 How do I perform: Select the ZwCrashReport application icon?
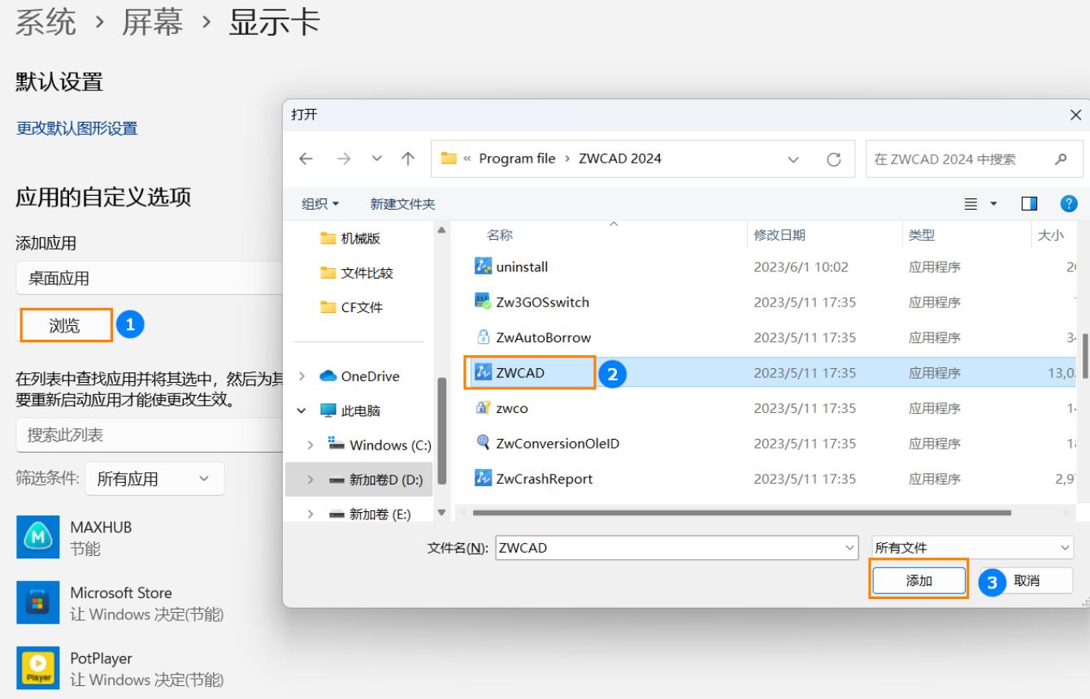pos(483,479)
